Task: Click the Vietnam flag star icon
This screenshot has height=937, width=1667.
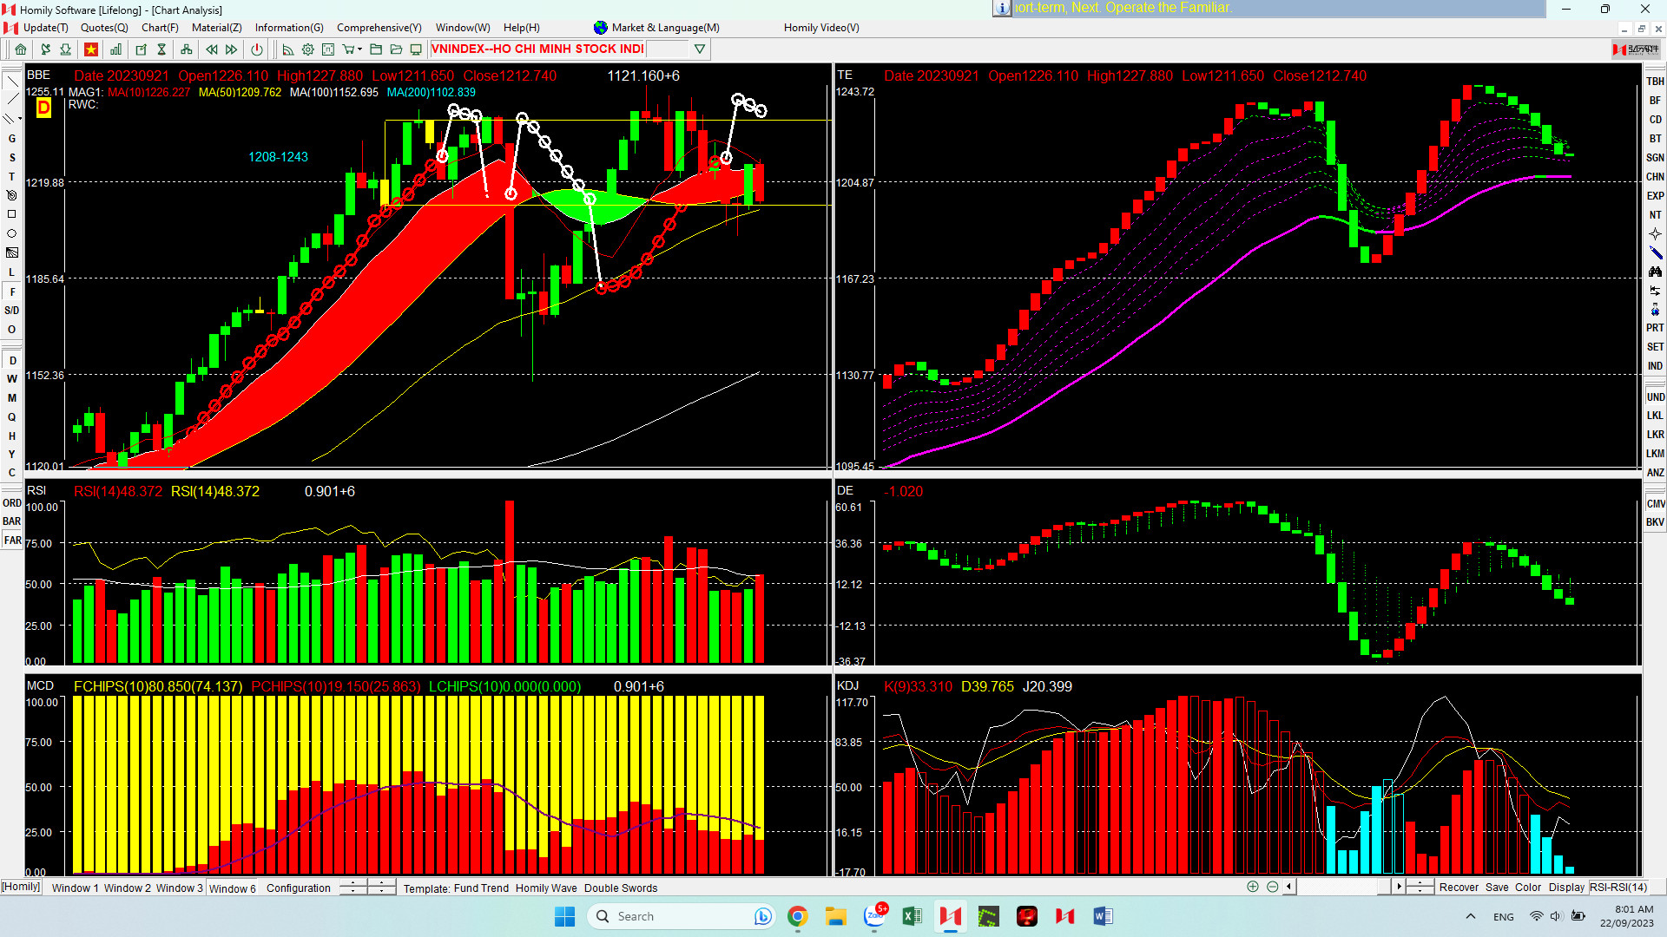Action: [x=90, y=49]
